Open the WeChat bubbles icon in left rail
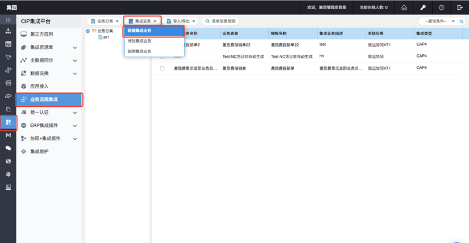The height and width of the screenshot is (243, 469). [9, 148]
